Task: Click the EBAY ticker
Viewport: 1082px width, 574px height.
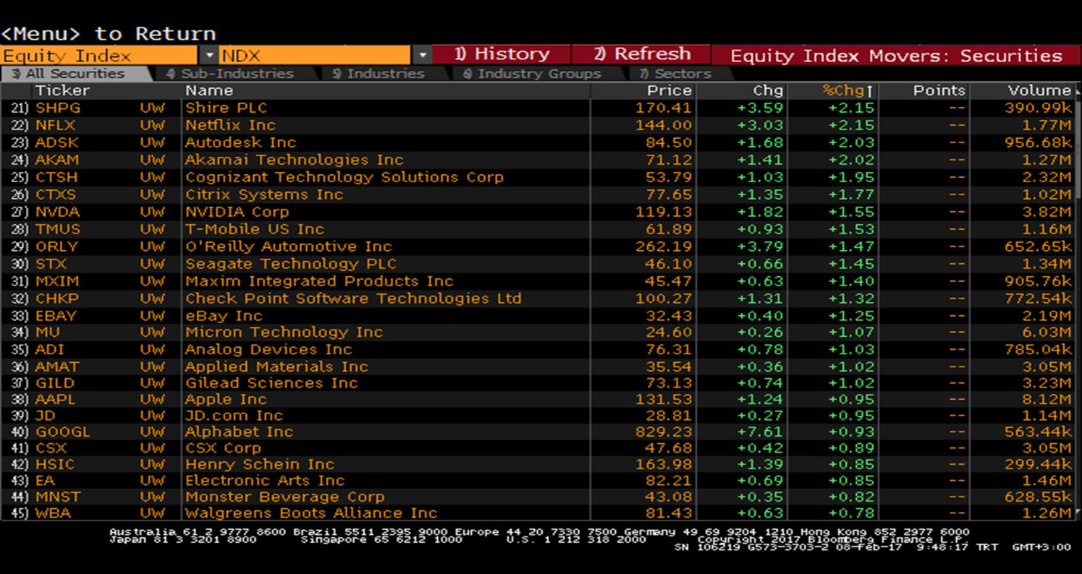Action: (56, 316)
